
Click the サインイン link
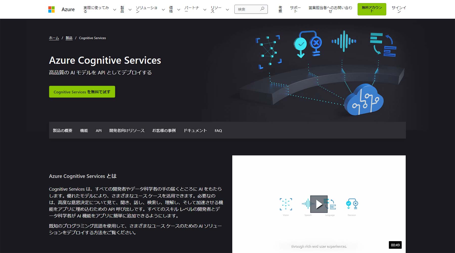click(x=399, y=9)
